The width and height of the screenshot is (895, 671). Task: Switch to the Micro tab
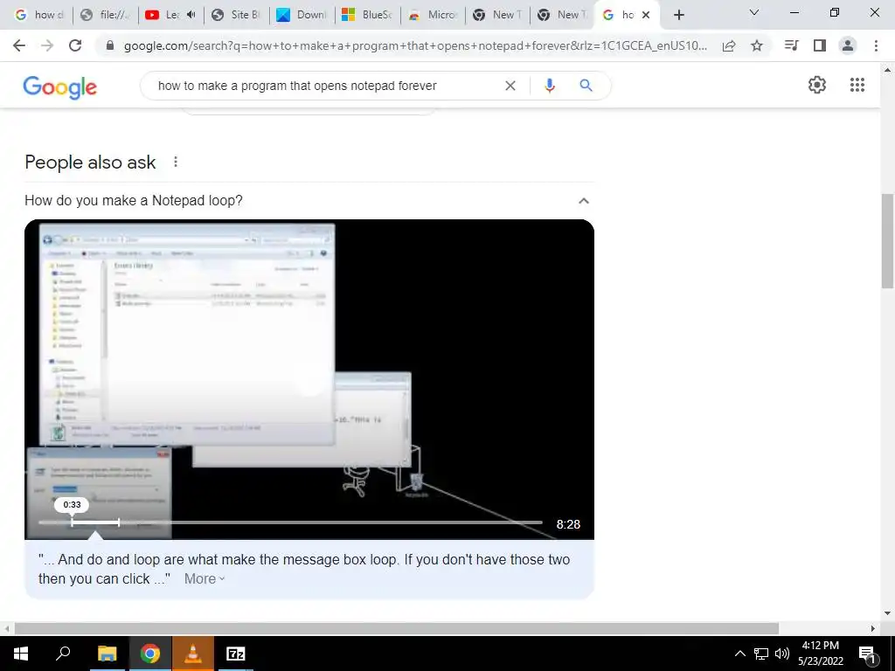tap(433, 15)
